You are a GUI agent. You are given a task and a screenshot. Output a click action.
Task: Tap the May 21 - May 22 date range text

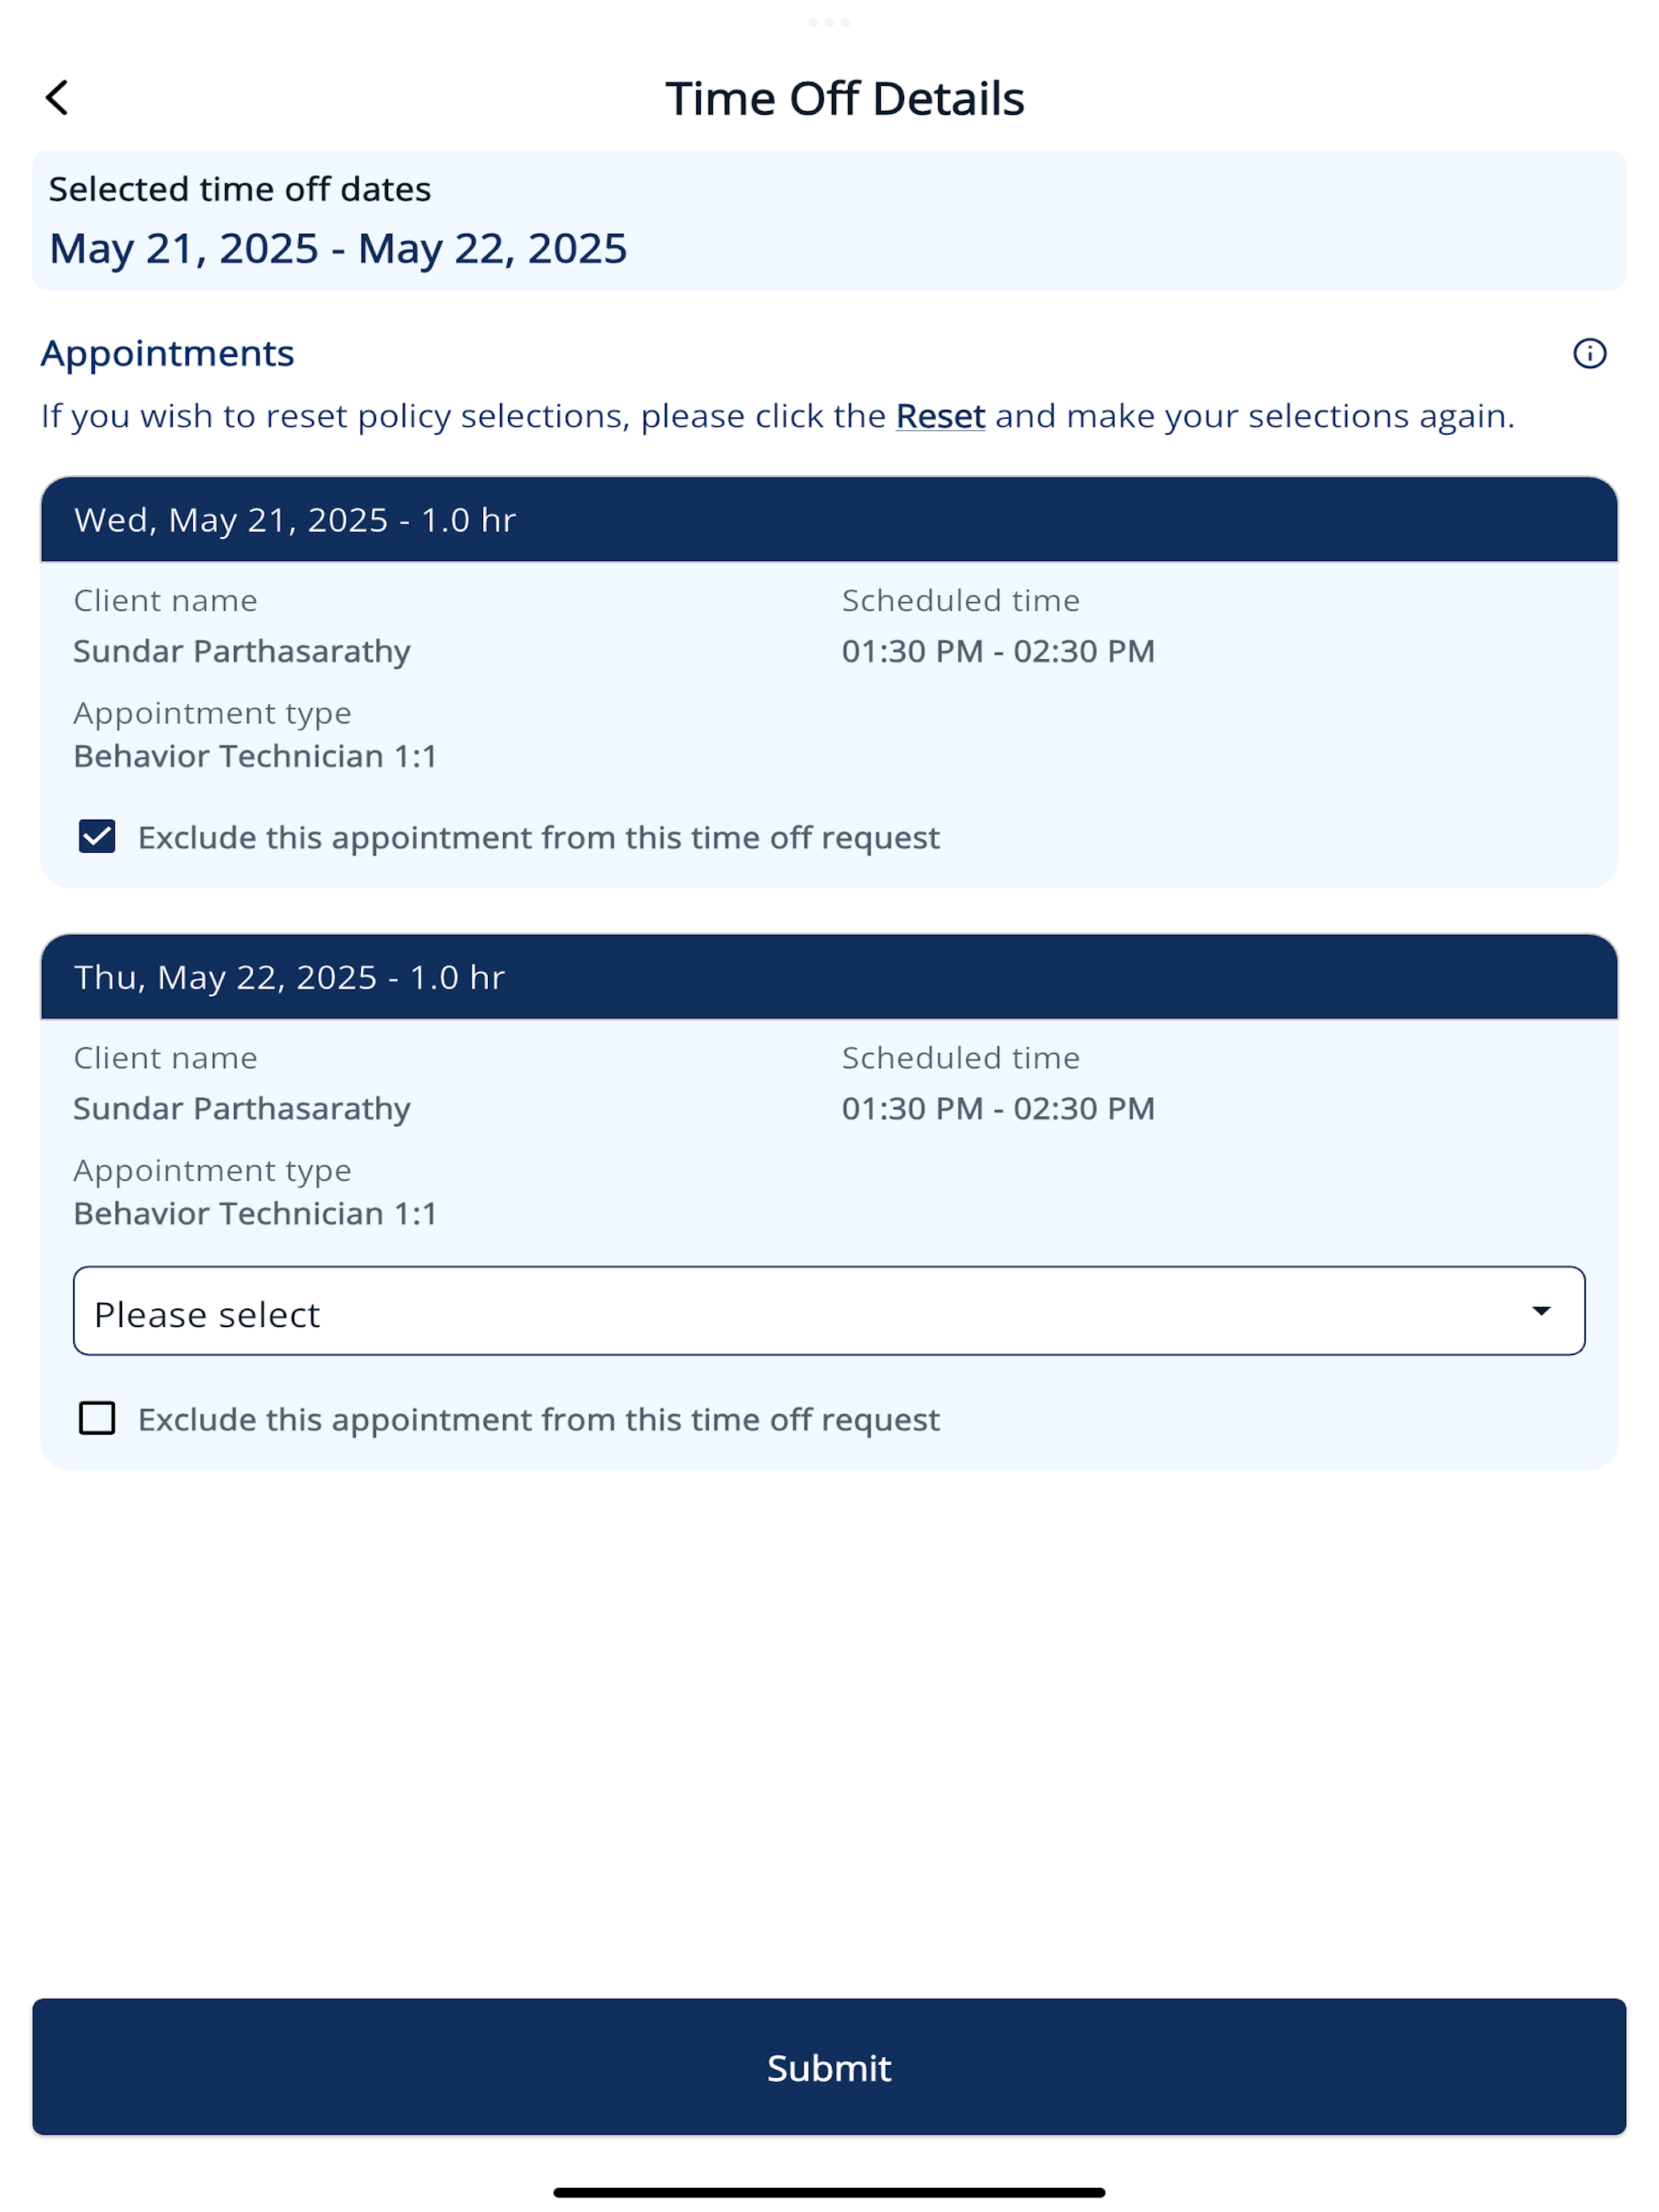click(x=338, y=248)
